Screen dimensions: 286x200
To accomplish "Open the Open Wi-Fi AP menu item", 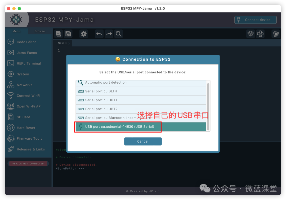I will (x=28, y=106).
